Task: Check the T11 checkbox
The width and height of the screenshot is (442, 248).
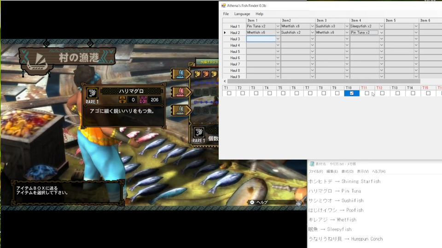Action: point(367,93)
